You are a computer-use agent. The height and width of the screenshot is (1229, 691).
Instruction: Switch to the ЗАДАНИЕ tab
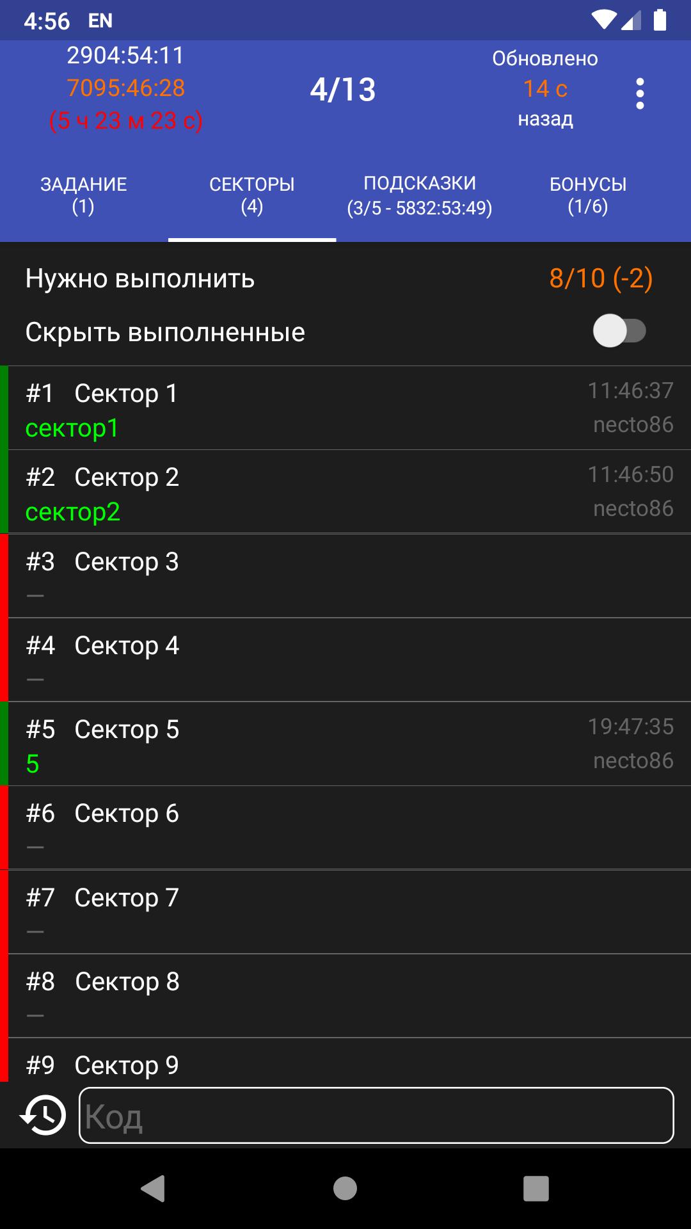click(x=83, y=195)
